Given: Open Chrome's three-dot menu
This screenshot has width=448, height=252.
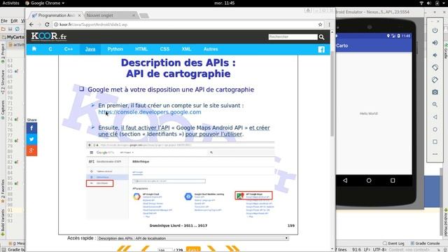Looking at the screenshot, I should (x=330, y=24).
